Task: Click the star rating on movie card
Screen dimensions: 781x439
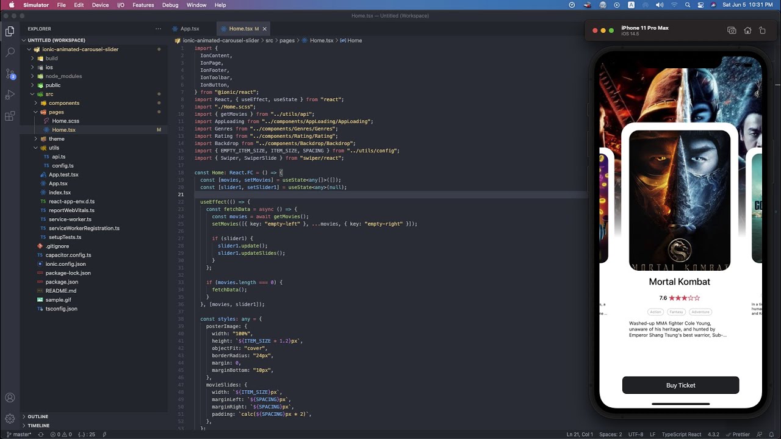Action: (684, 298)
